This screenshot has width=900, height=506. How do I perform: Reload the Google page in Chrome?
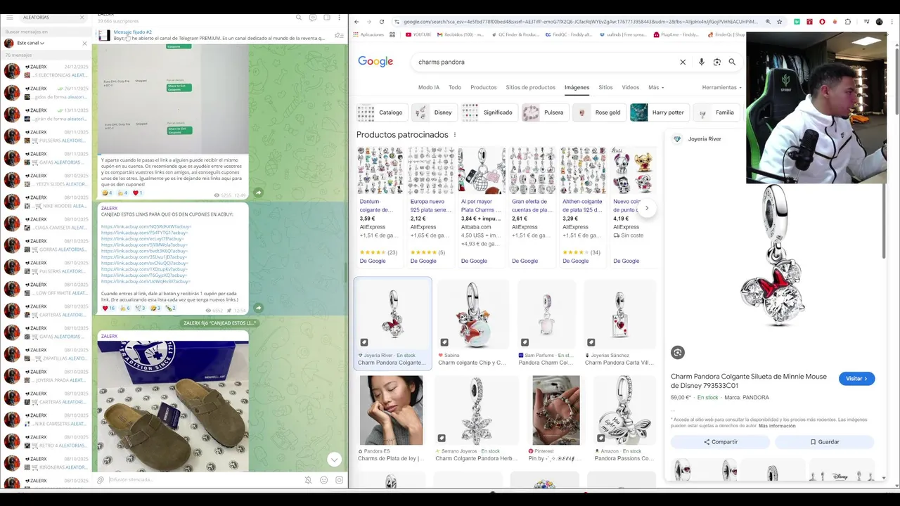(382, 22)
